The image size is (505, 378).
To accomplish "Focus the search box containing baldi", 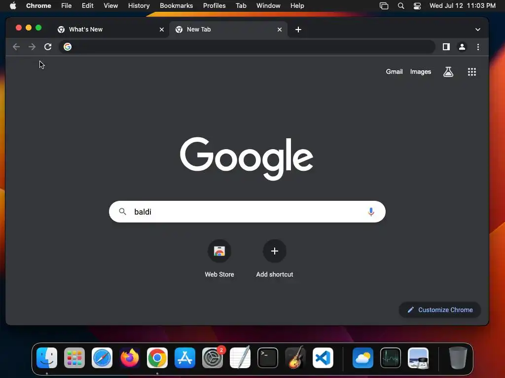I will tap(247, 212).
